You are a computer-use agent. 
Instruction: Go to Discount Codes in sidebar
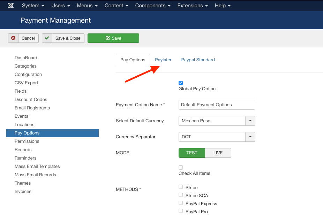tap(31, 100)
